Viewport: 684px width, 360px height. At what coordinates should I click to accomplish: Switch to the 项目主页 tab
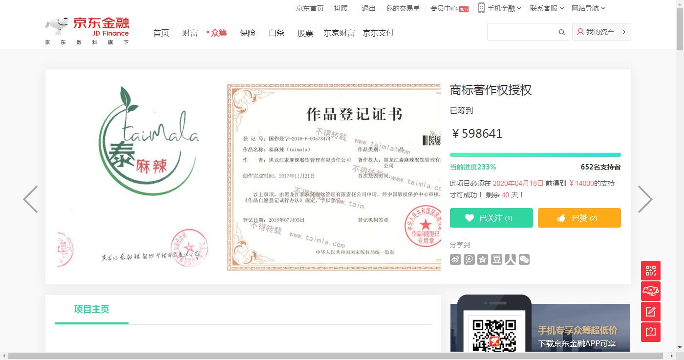91,309
